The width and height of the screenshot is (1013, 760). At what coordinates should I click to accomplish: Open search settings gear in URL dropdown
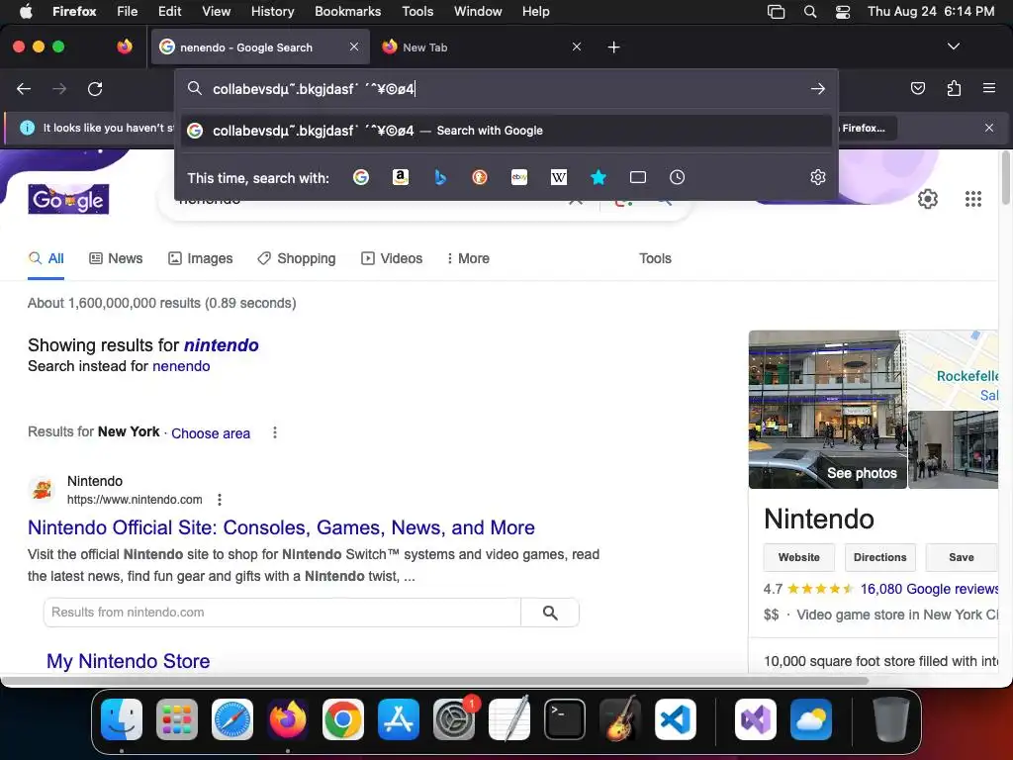(x=818, y=177)
